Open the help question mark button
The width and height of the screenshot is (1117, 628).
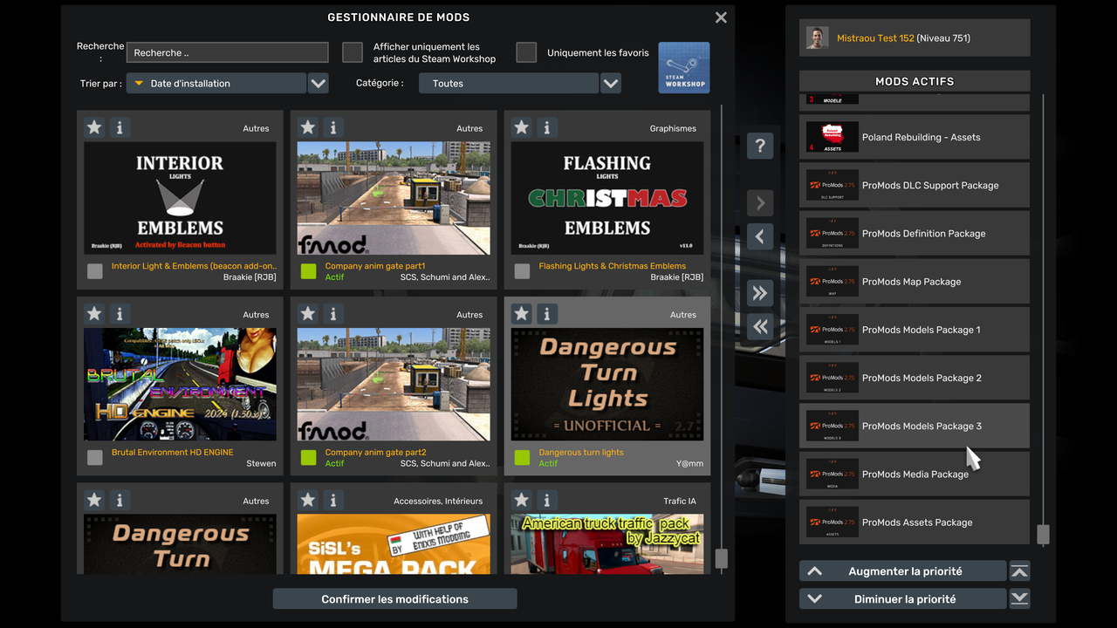pos(760,146)
